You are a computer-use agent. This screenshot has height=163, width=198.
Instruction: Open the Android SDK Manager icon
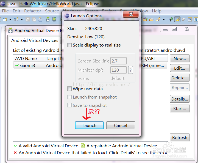click(48, 19)
